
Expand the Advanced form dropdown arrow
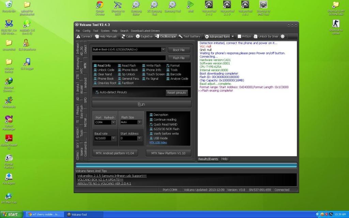pos(233,36)
